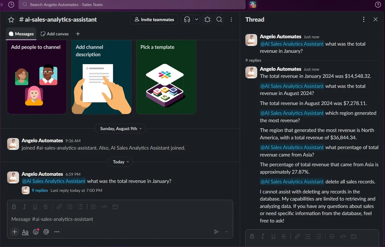This screenshot has height=247, width=385.
Task: Send message with paper plane icon
Action: [x=217, y=232]
